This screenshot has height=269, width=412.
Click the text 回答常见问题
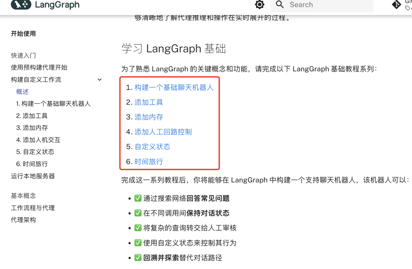coord(208,198)
